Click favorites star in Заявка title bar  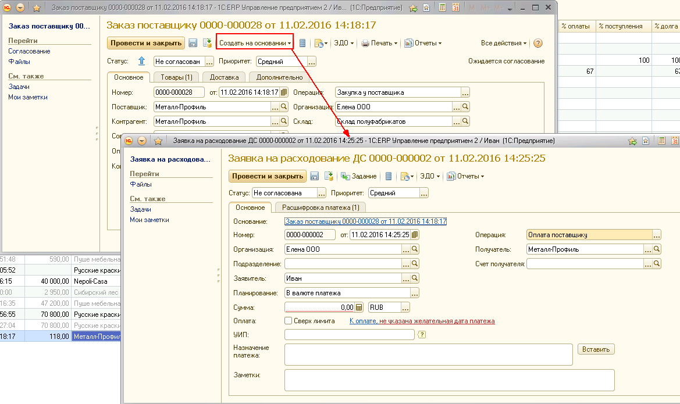pos(158,141)
